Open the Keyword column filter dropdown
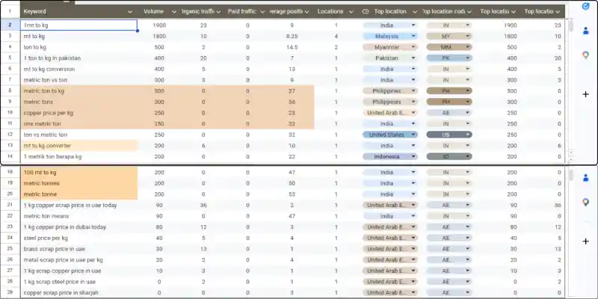This screenshot has width=598, height=299. pos(130,12)
